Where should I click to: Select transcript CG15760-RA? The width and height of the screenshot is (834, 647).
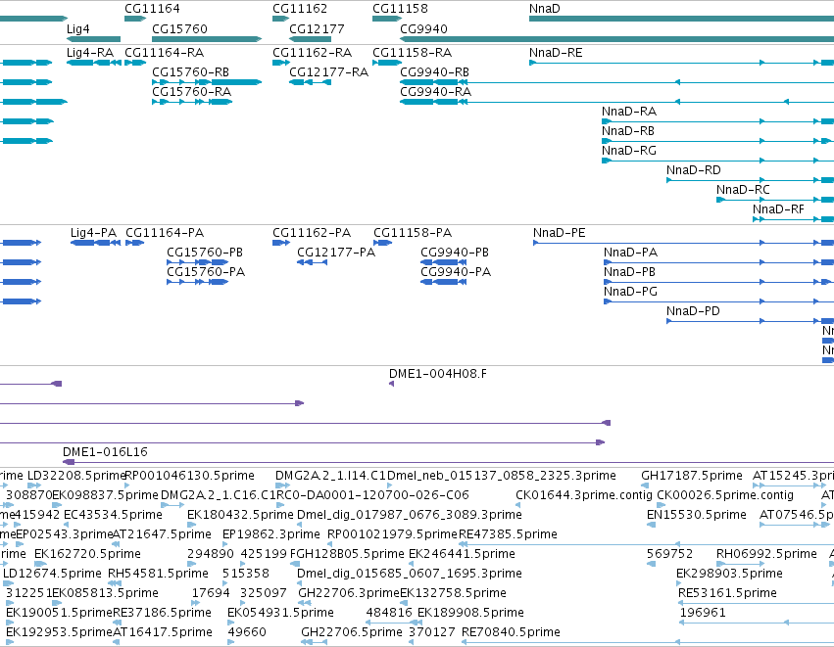(x=192, y=102)
